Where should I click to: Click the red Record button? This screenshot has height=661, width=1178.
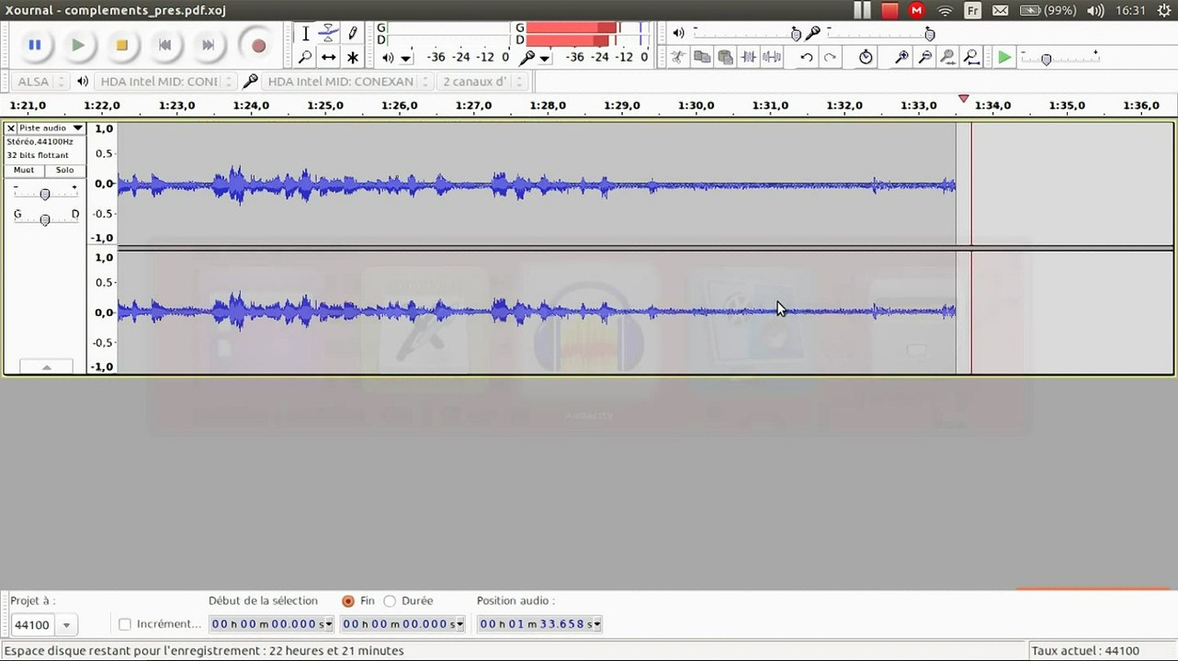[x=258, y=45]
